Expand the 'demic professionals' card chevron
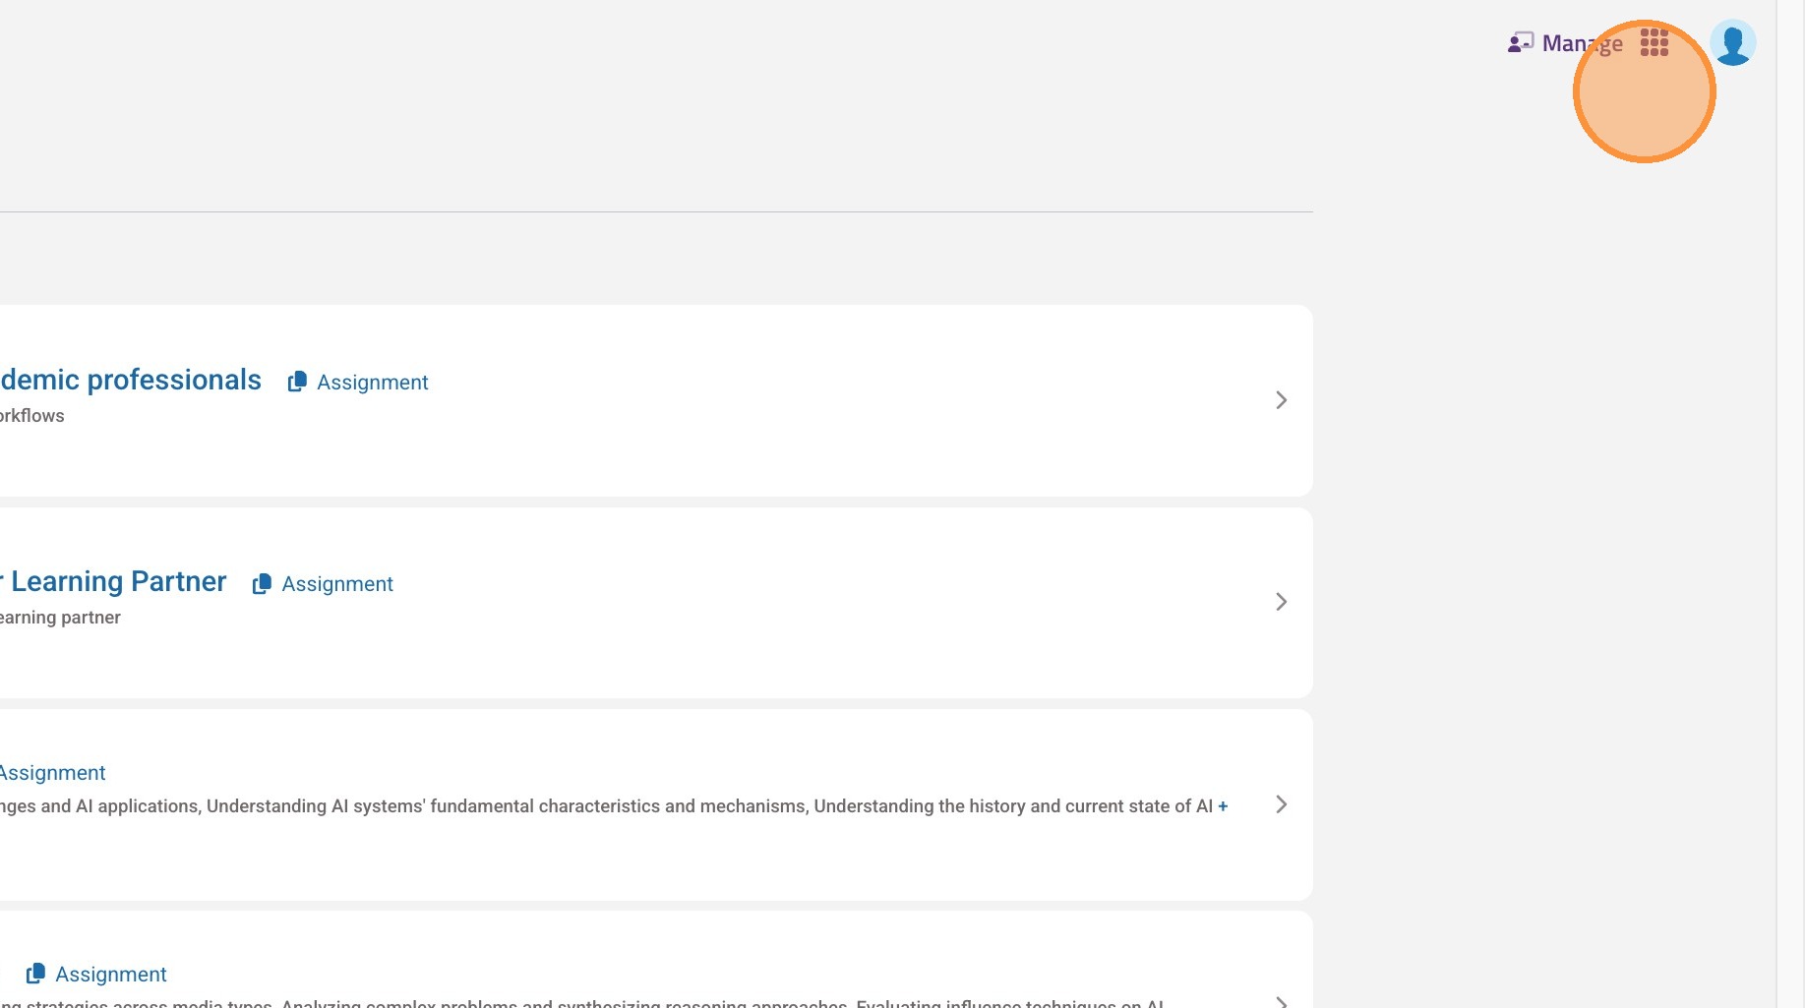This screenshot has width=1805, height=1008. [1281, 400]
